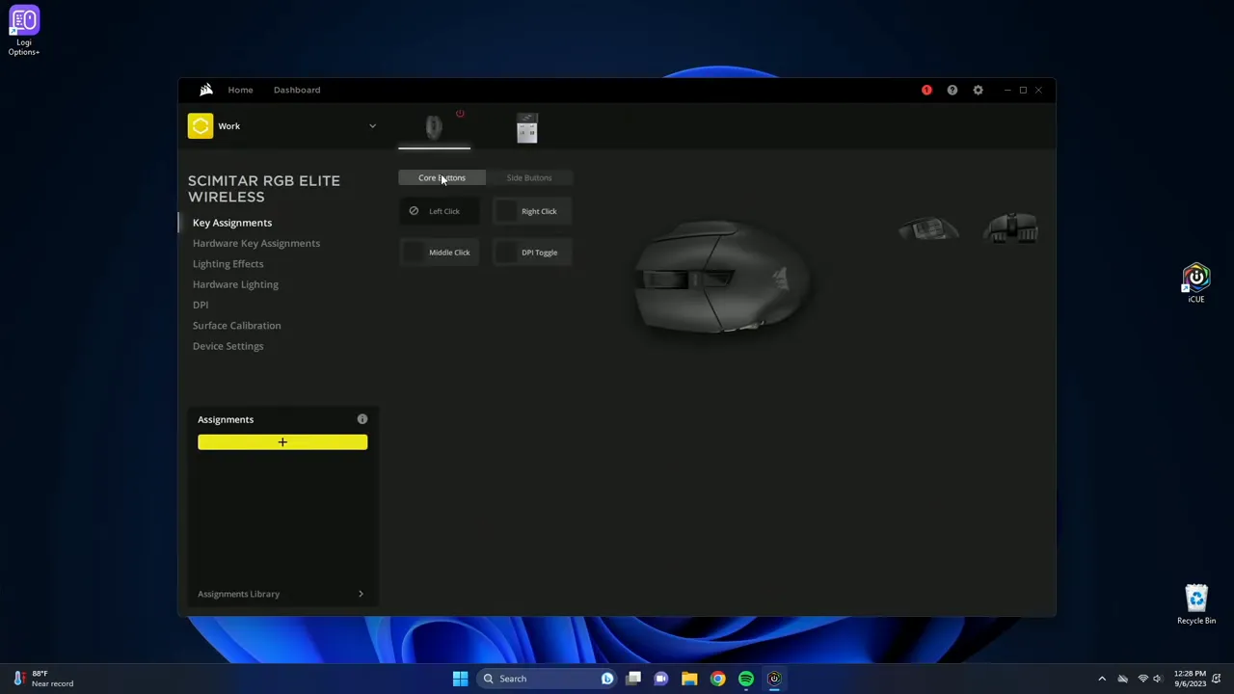Open the iCUE help question mark icon
This screenshot has height=694, width=1234.
(952, 90)
